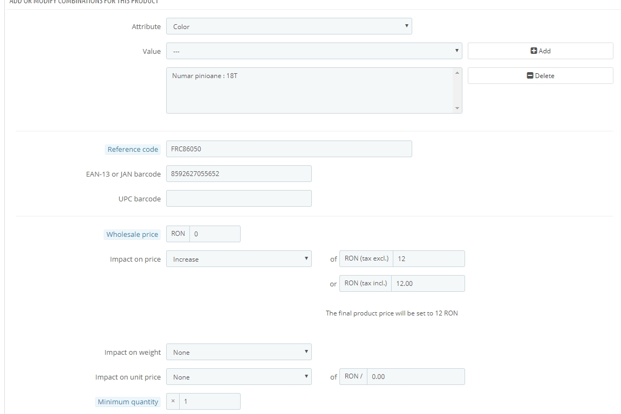Click the Wholesale price label
The height and width of the screenshot is (414, 621).
(132, 235)
